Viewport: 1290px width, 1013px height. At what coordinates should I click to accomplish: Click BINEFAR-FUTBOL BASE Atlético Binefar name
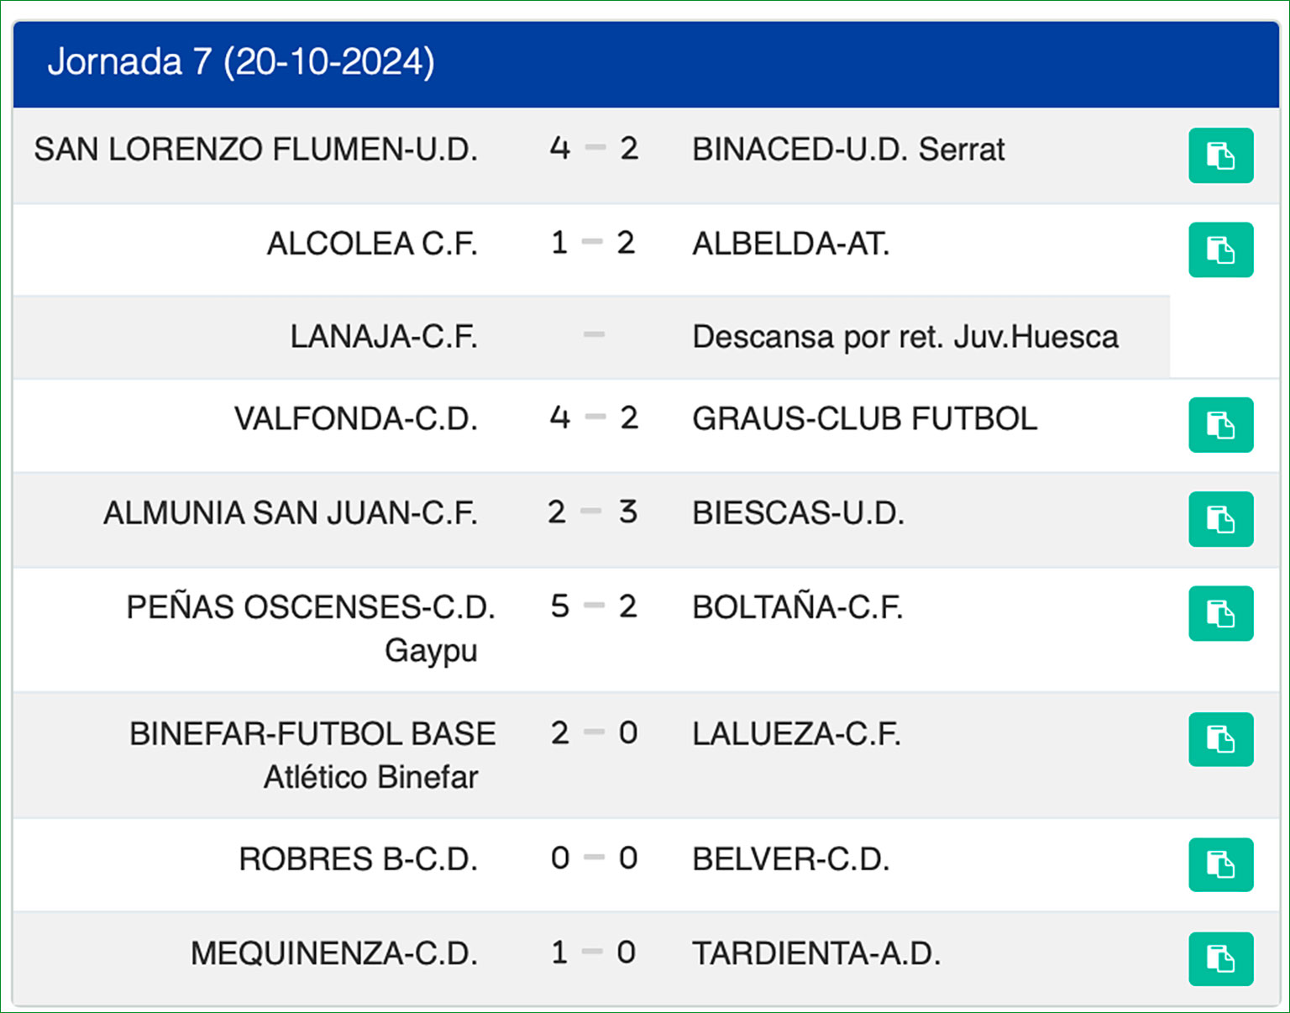pyautogui.click(x=312, y=753)
